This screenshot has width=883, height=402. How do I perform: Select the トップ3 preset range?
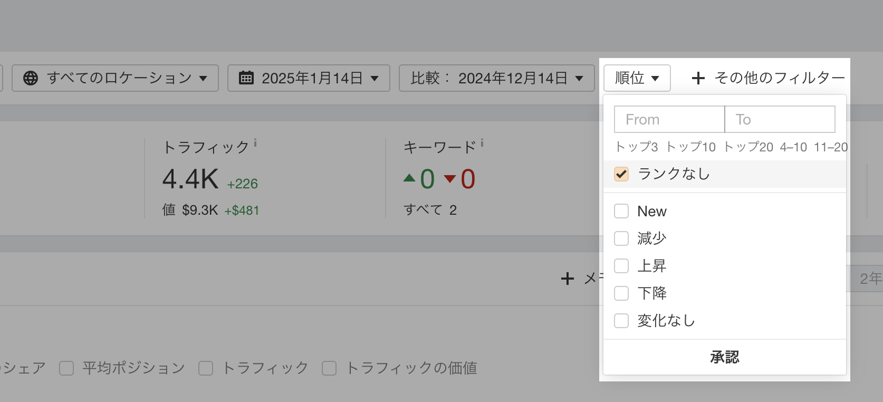(x=637, y=147)
